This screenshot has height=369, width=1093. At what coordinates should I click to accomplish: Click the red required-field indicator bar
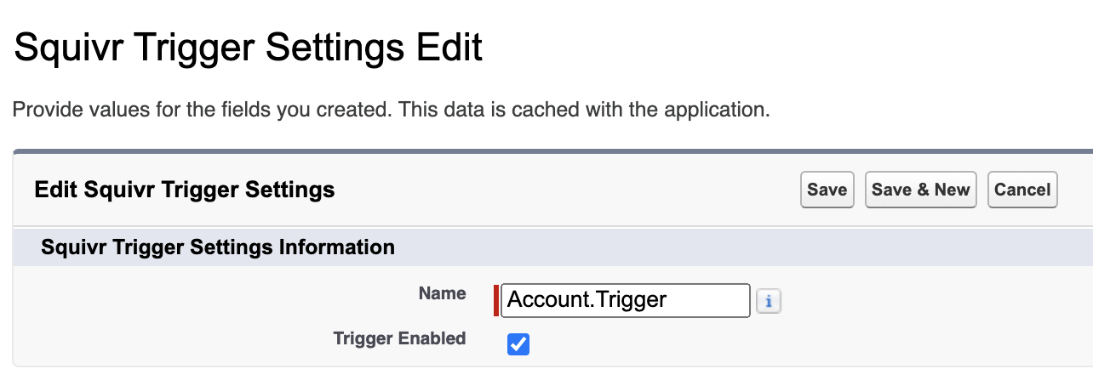[x=496, y=300]
